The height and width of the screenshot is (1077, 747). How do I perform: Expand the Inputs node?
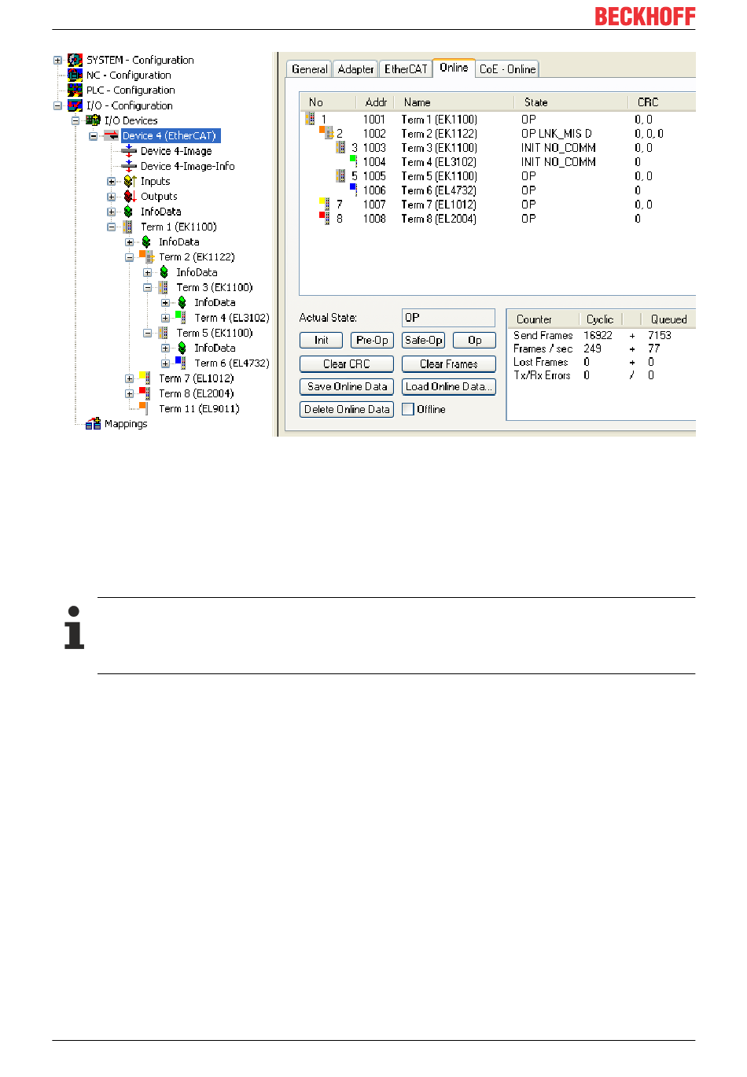112,182
